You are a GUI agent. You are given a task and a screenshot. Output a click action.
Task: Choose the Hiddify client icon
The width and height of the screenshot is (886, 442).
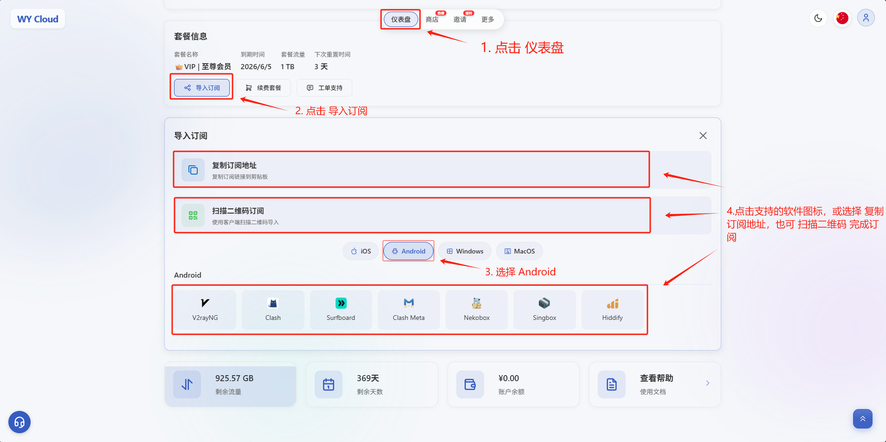point(612,310)
